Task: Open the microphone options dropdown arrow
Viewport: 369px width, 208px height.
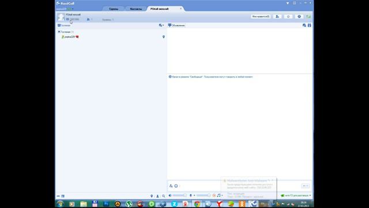Action: (x=194, y=195)
